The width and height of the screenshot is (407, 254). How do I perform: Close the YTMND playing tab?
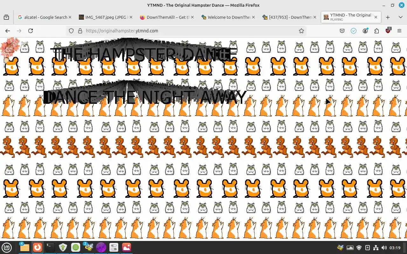(x=376, y=17)
